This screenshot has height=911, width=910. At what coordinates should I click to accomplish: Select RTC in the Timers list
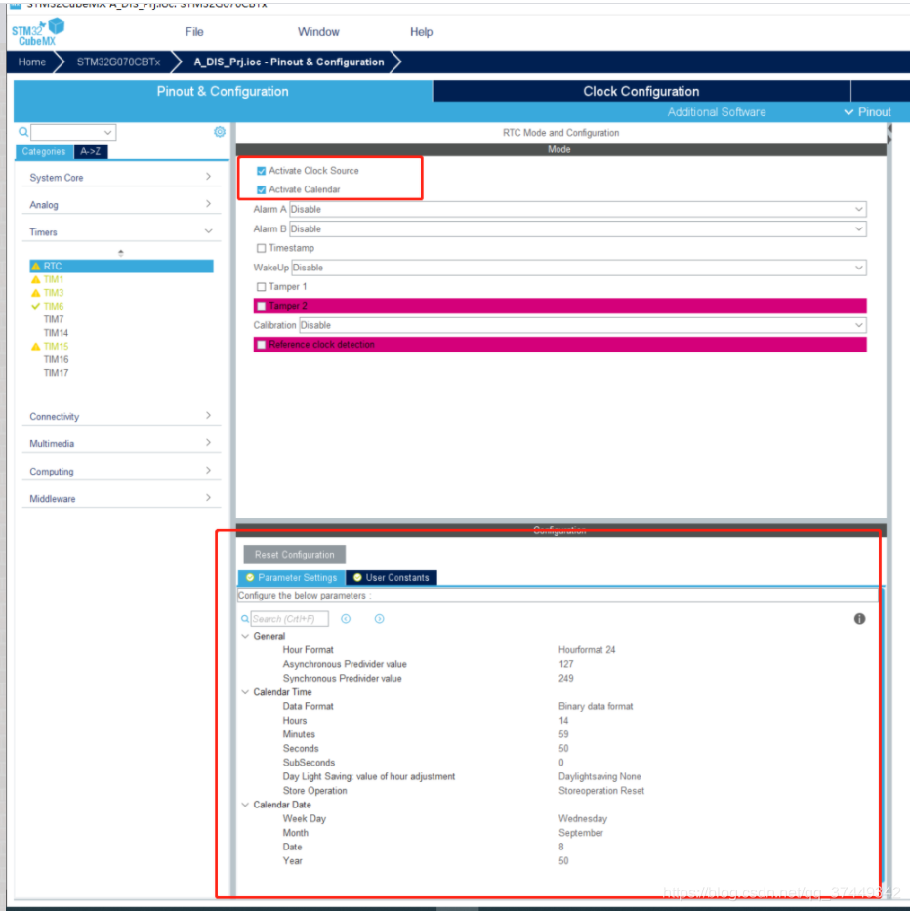(x=121, y=267)
